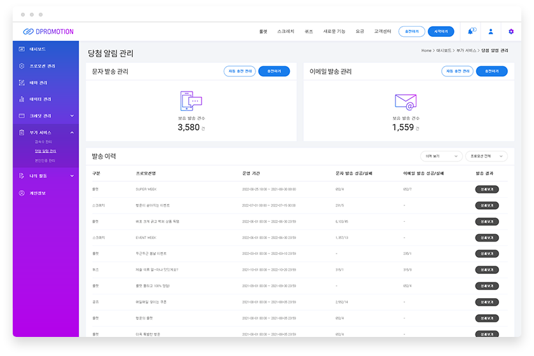Image resolution: width=534 pixels, height=356 pixels.
Task: Click the 대시보드 breadcrumb link
Action: point(444,50)
